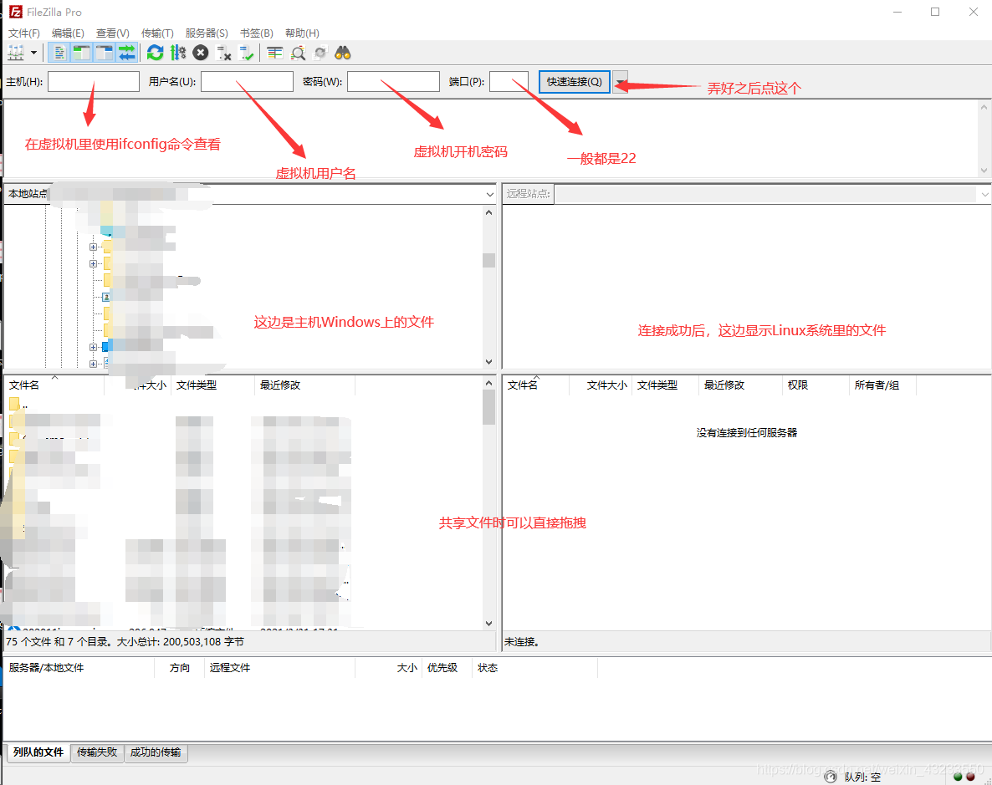Toggle processing of the transfer queue
This screenshot has width=992, height=785.
coord(178,54)
